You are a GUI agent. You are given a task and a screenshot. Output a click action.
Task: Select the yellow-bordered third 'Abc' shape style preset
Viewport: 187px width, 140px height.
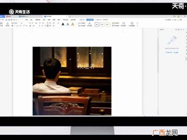click(107, 25)
